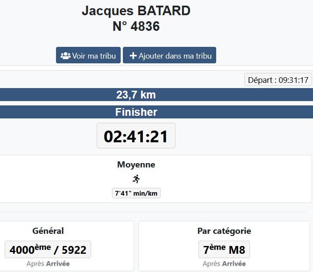This screenshot has height=272, width=313.
Task: Click the running man icon under Moyenne
Action: click(136, 179)
